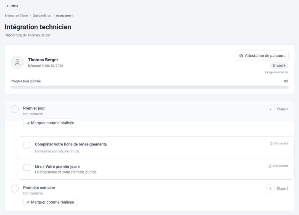Click the Retour button

(12, 6)
